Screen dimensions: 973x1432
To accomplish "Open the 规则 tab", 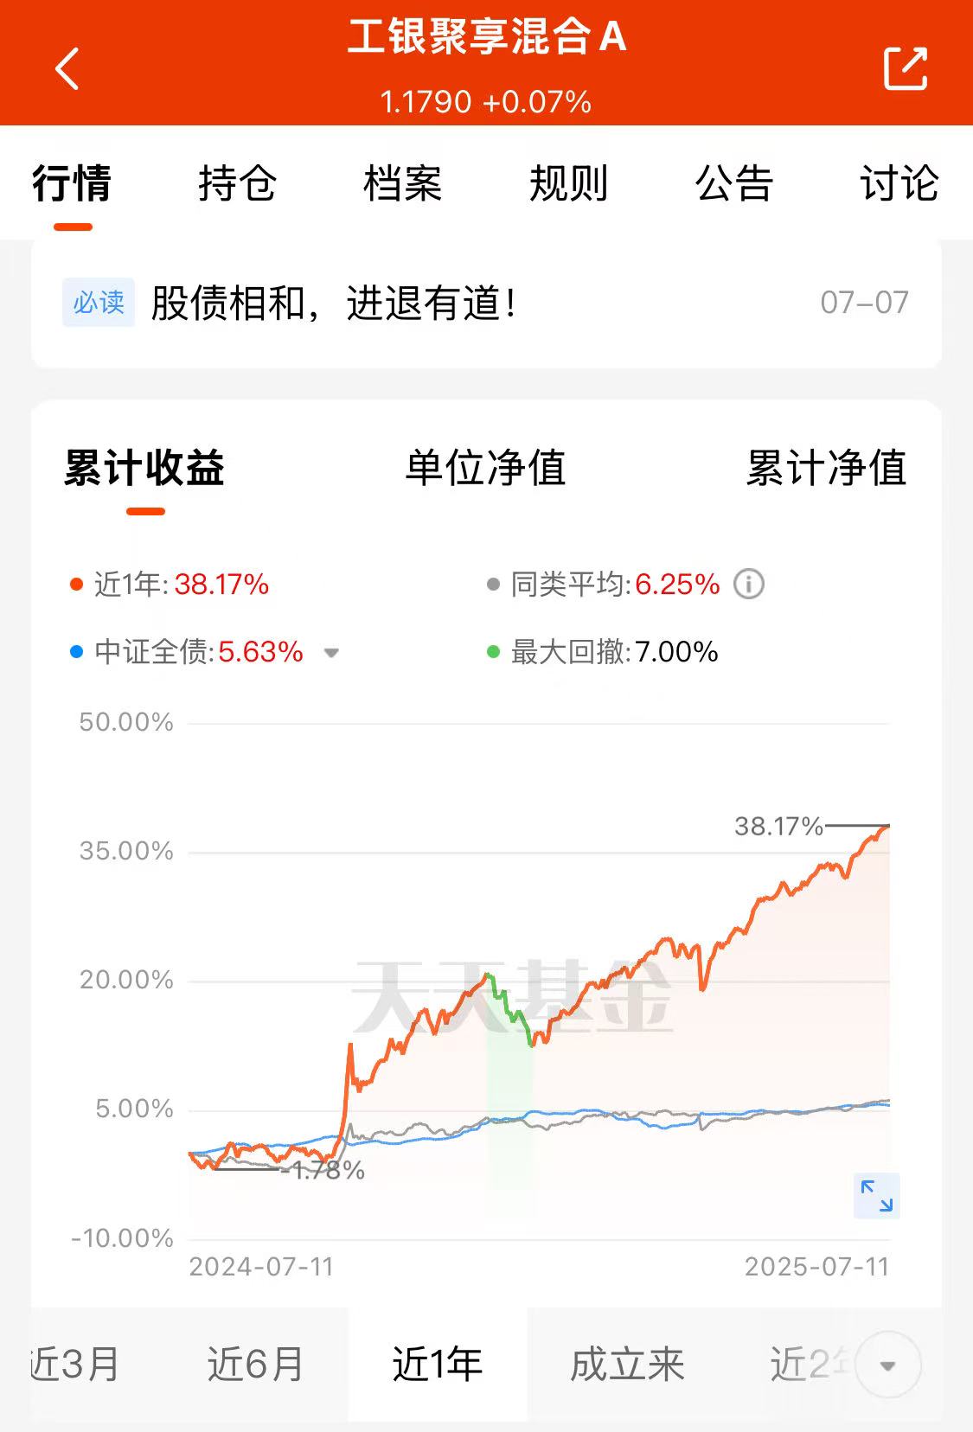I will point(569,183).
